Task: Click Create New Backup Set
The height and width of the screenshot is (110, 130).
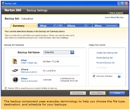Action: [x=107, y=53]
